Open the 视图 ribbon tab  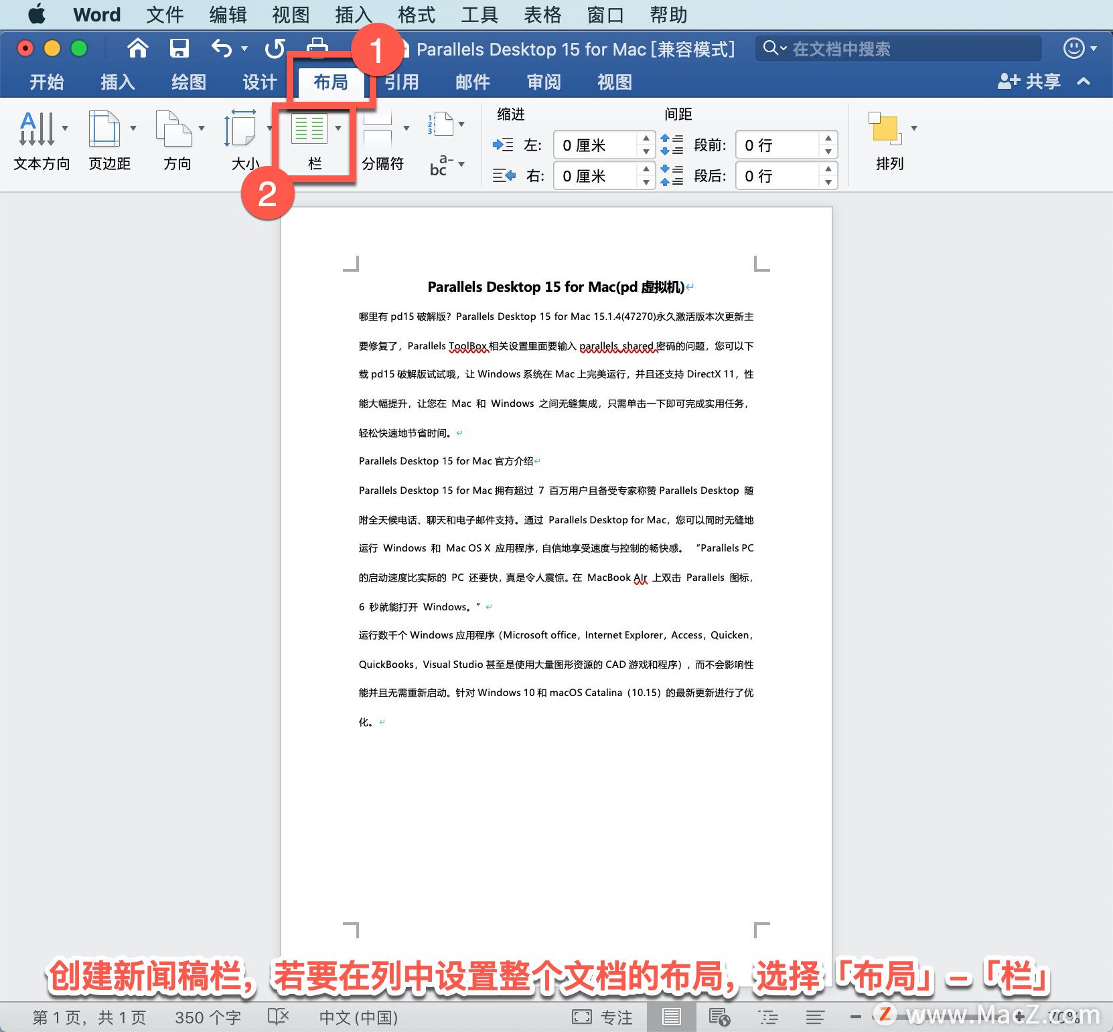[614, 82]
